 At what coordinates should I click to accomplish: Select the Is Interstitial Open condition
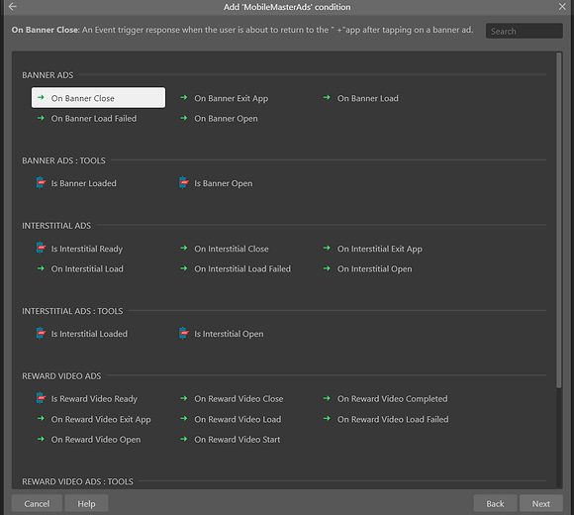[x=229, y=334]
